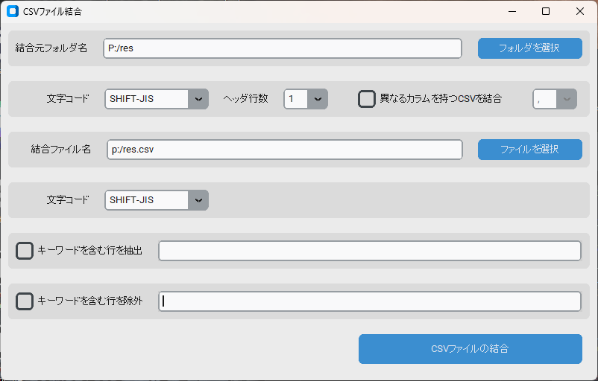Image resolution: width=598 pixels, height=381 pixels.
Task: Expand ヘッダ行数 dropdown arrow
Action: [318, 99]
